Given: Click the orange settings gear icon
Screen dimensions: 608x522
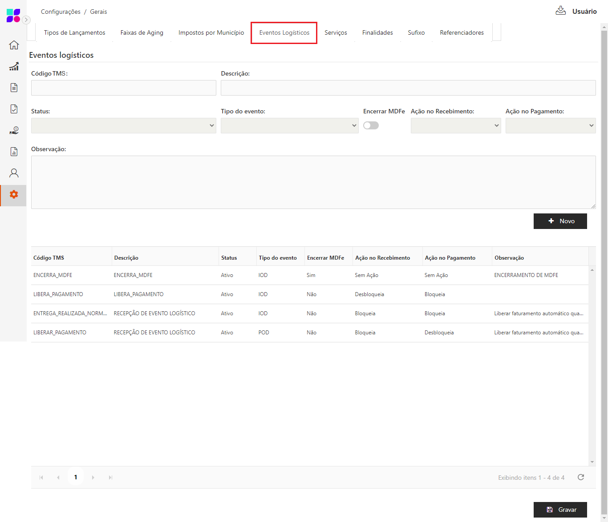Looking at the screenshot, I should coord(14,195).
